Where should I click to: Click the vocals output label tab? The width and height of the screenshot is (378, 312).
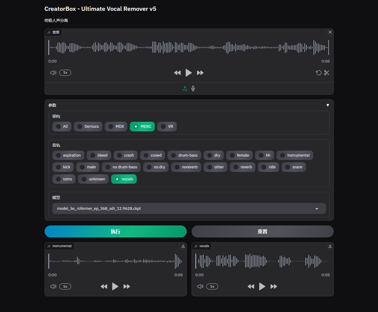pos(202,246)
